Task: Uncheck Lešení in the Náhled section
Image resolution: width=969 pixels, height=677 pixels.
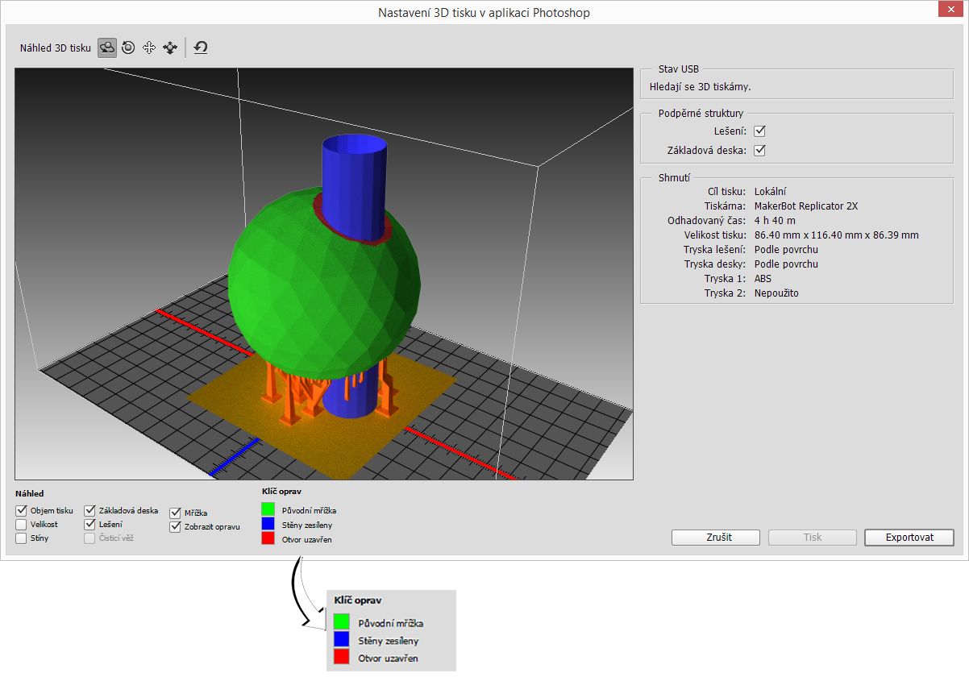Action: (x=90, y=524)
